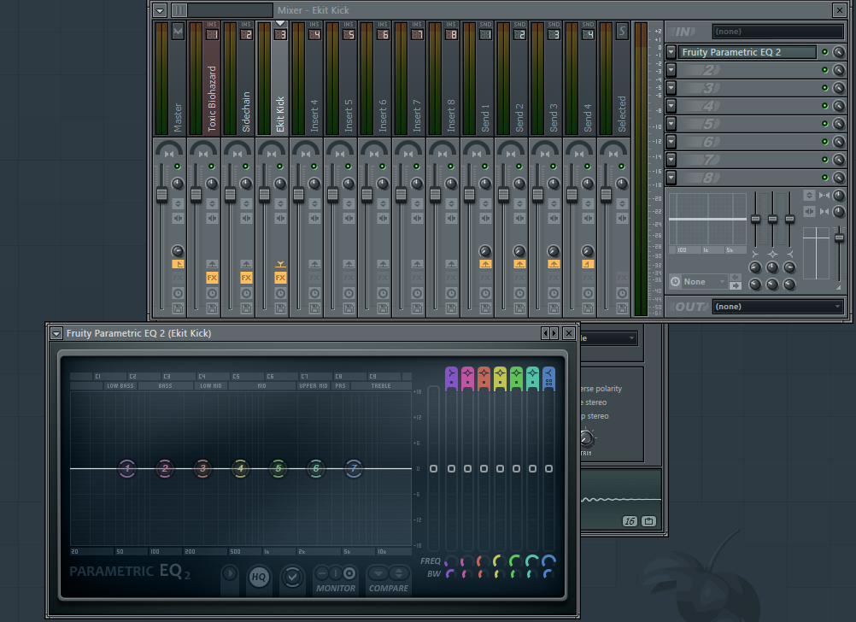Click the camera snapshot icon in background window
This screenshot has height=622, width=856.
click(648, 521)
